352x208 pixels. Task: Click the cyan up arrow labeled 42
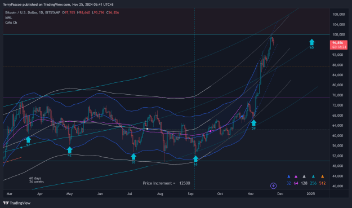(70, 149)
